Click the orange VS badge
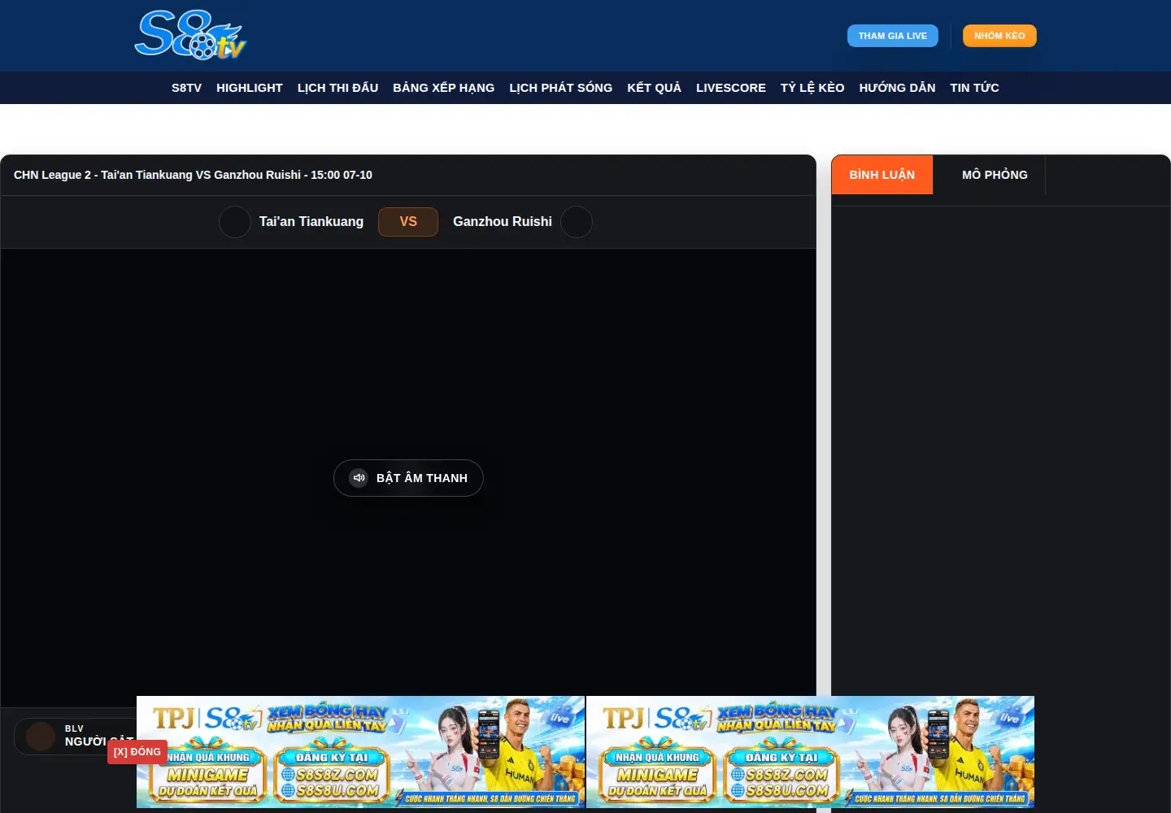 [408, 222]
